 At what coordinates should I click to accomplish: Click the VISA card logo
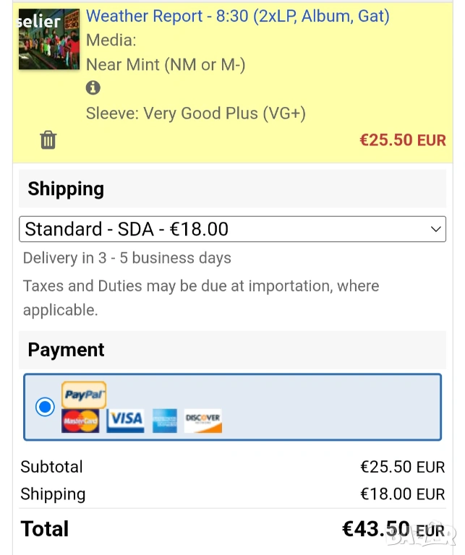tap(125, 420)
